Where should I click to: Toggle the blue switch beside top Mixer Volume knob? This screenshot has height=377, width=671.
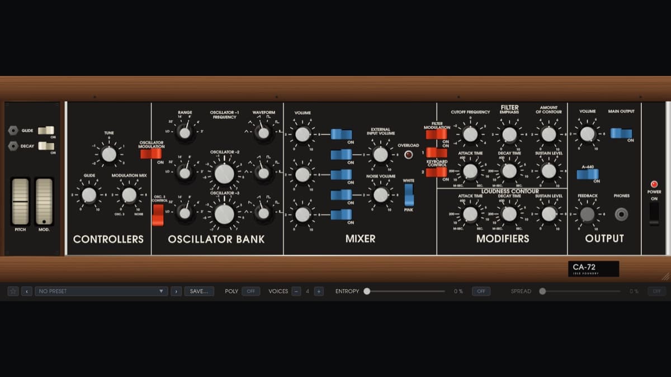(341, 134)
